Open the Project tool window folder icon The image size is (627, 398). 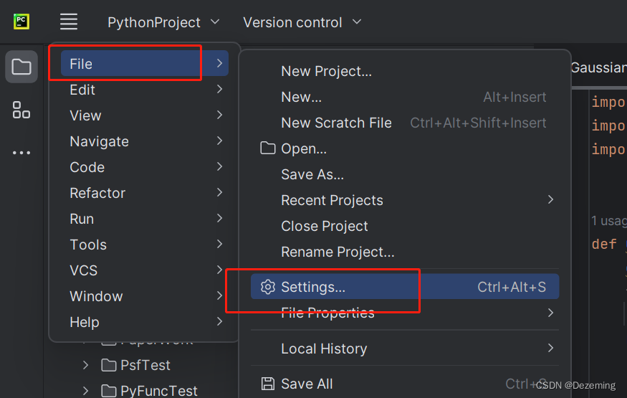[21, 67]
